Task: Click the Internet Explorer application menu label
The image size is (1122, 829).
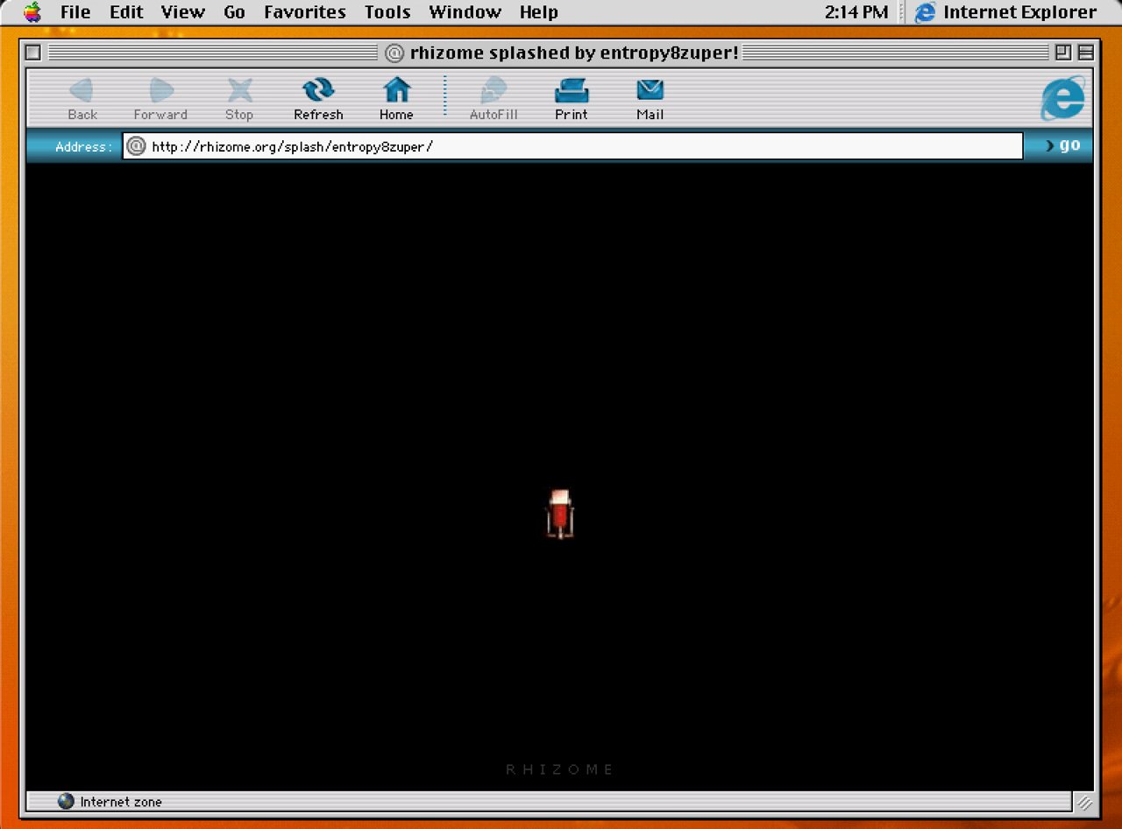Action: pyautogui.click(x=1019, y=12)
